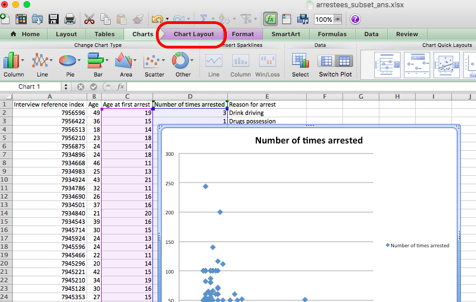Switch to the Chart Layout tab
476x302 pixels.
[193, 34]
